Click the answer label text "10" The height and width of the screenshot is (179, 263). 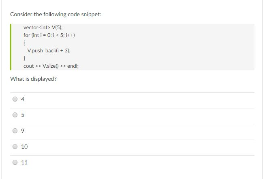[x=24, y=147]
